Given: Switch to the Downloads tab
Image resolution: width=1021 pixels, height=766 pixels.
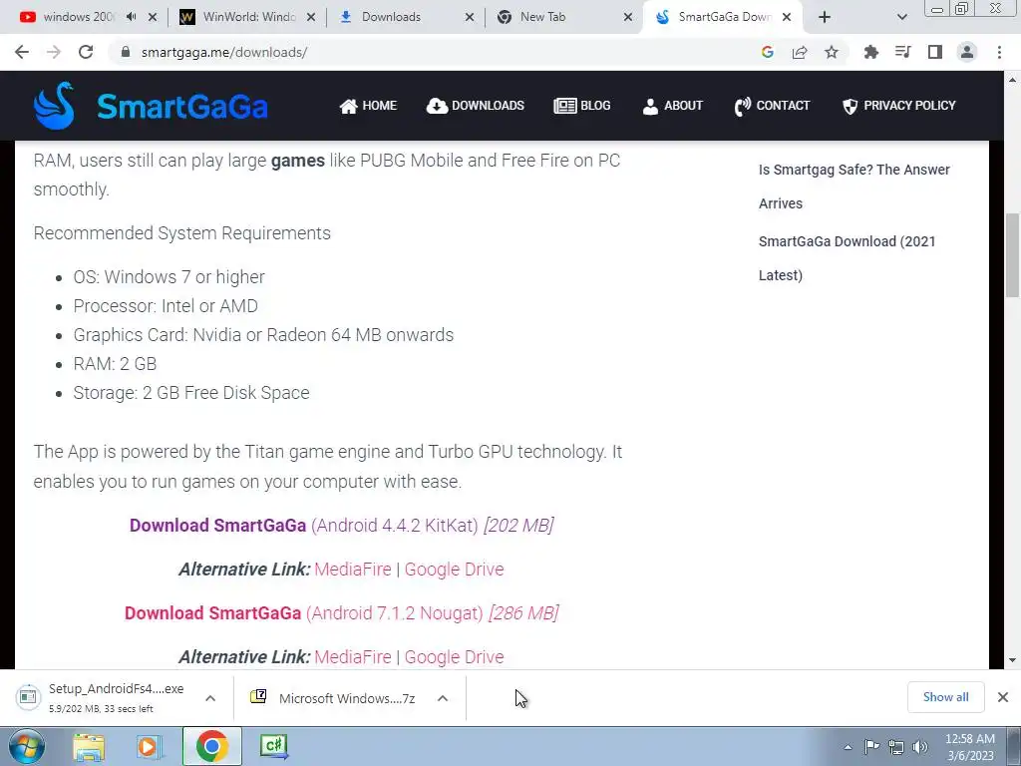Looking at the screenshot, I should [x=391, y=17].
